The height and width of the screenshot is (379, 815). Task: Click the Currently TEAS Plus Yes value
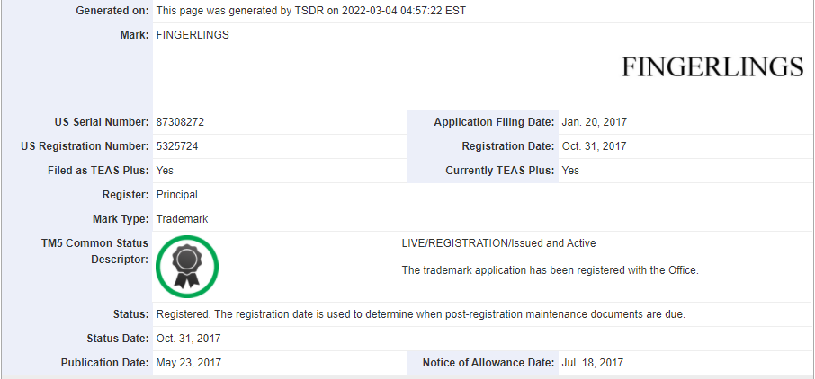pyautogui.click(x=570, y=171)
